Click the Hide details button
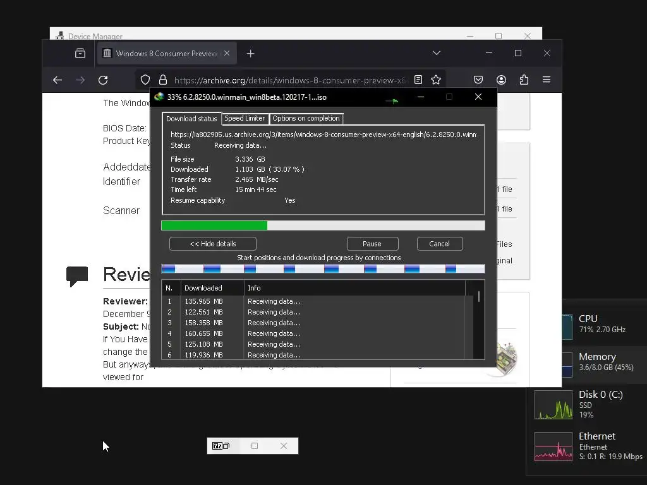The image size is (647, 485). (213, 244)
